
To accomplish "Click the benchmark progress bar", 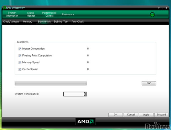I will [51, 83].
